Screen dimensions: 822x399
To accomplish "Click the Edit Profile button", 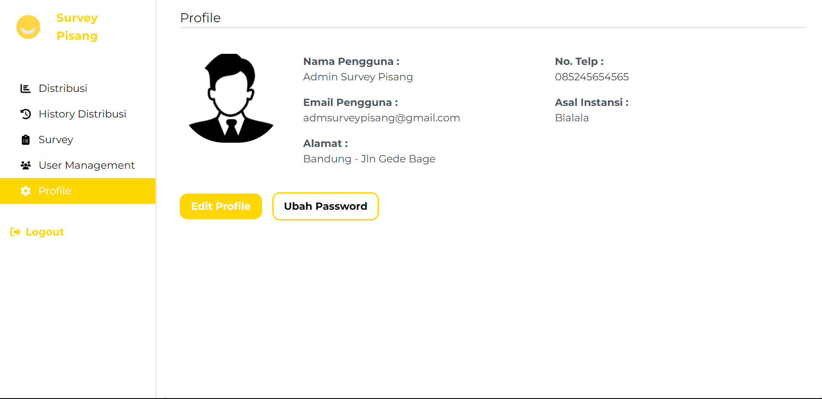I will pos(220,206).
